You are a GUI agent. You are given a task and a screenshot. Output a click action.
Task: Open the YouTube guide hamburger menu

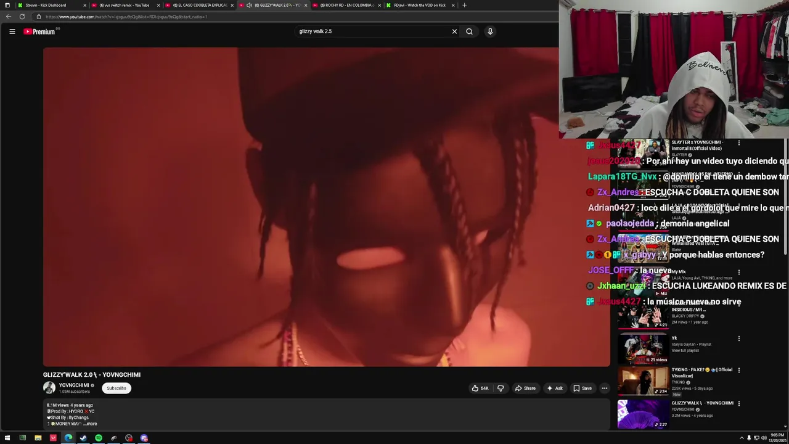click(12, 31)
